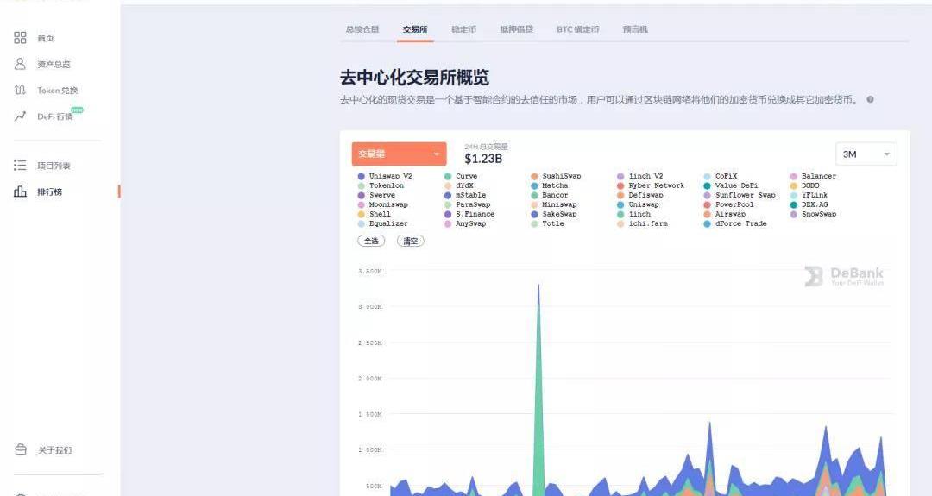
Task: Click the Token 兑换 swap arrows icon
Action: (20, 91)
